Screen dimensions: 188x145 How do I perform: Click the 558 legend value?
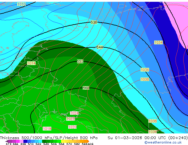tap(61, 144)
